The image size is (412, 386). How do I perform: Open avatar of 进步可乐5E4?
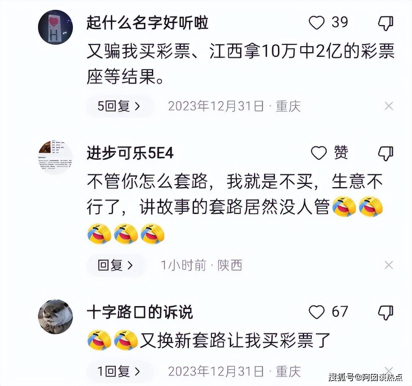pos(56,157)
